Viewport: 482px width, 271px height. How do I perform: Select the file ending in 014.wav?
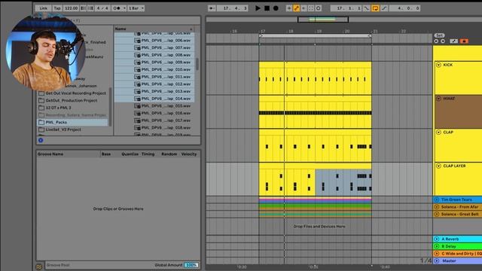154,99
